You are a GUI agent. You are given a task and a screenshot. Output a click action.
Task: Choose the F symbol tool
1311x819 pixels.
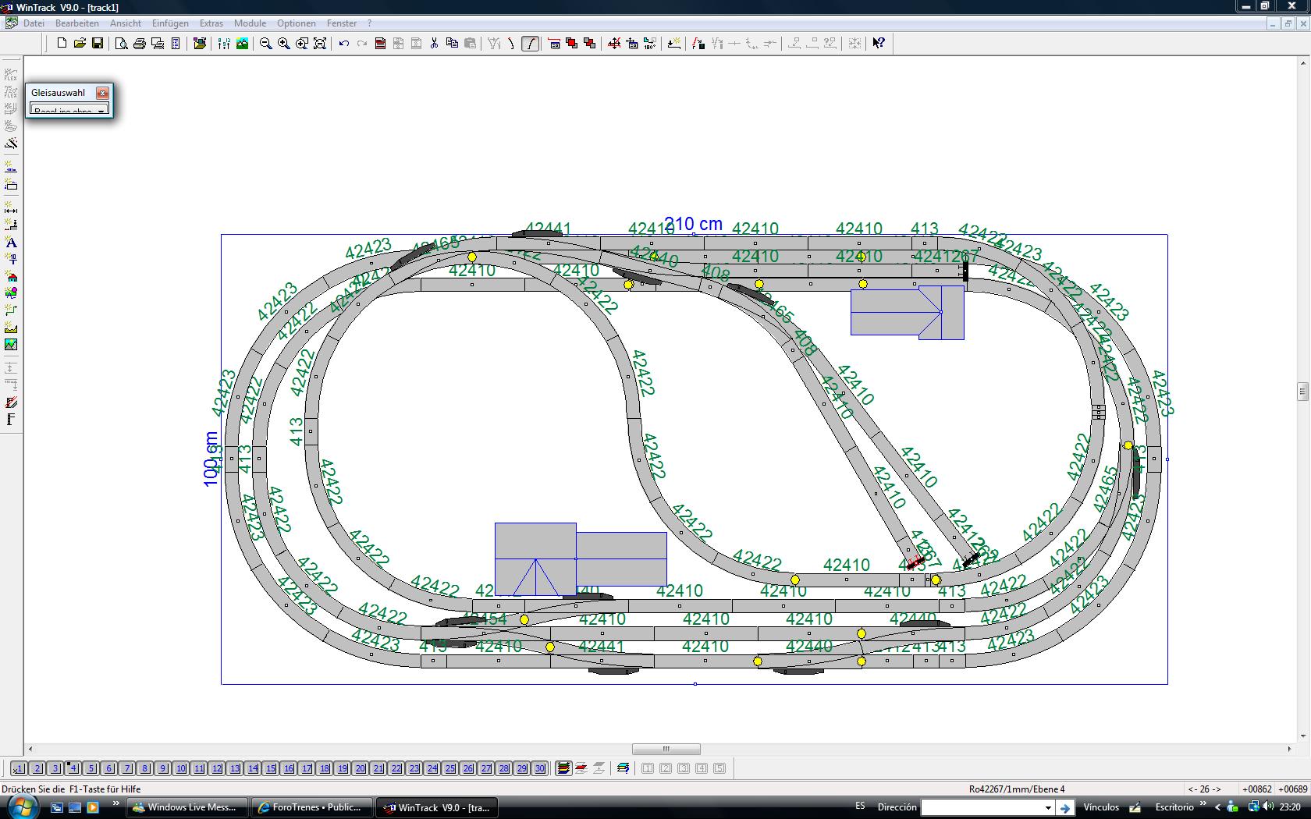11,420
